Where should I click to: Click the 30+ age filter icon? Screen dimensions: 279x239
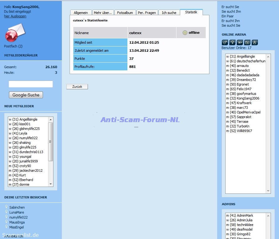(x=240, y=43)
